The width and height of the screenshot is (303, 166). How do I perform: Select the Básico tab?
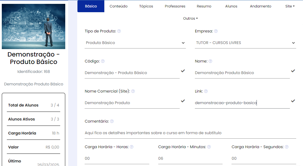[91, 6]
